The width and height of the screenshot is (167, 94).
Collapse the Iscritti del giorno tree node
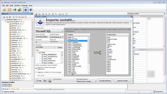5,22
